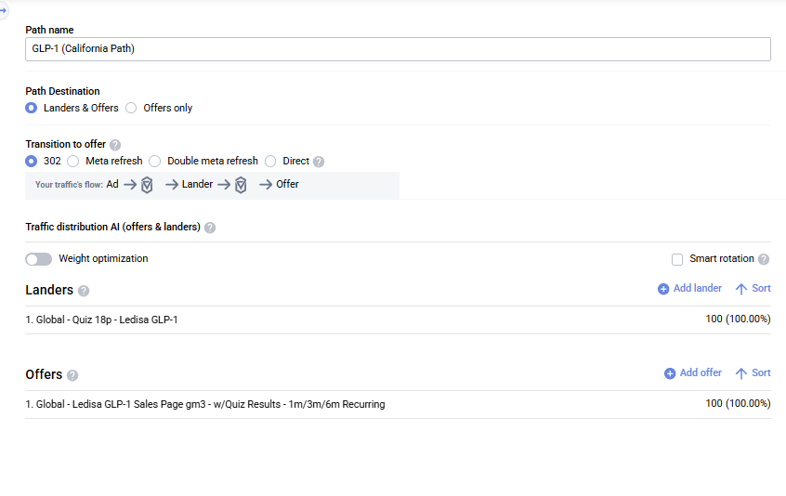This screenshot has height=496, width=786.
Task: Select the Offers only radio button
Action: coord(131,108)
